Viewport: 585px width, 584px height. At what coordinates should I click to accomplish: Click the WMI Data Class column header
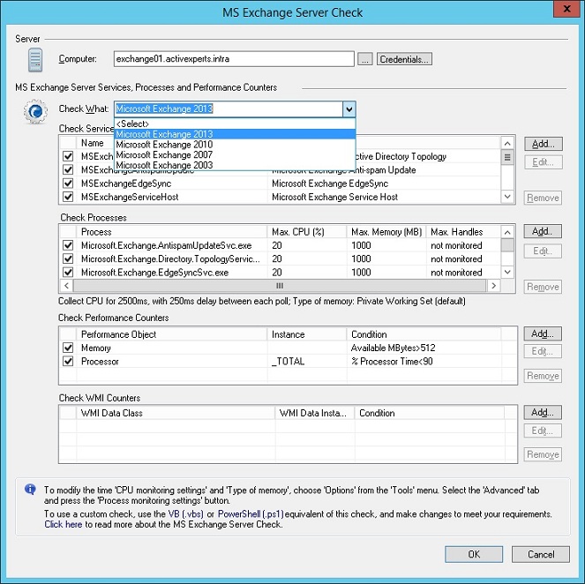coord(176,413)
